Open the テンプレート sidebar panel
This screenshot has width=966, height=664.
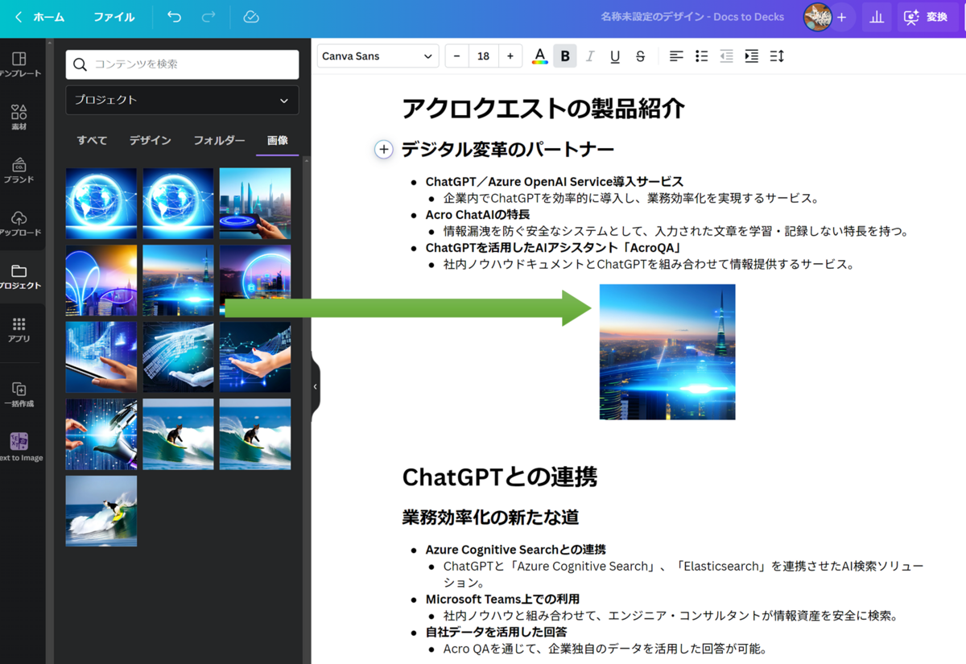click(19, 64)
